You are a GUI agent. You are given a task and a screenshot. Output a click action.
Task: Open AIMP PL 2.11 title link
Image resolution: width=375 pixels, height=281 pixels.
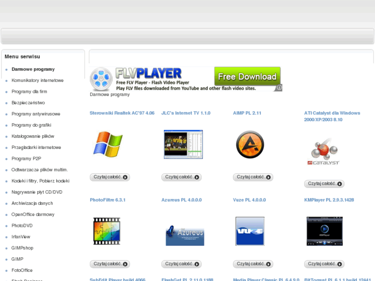tap(247, 113)
